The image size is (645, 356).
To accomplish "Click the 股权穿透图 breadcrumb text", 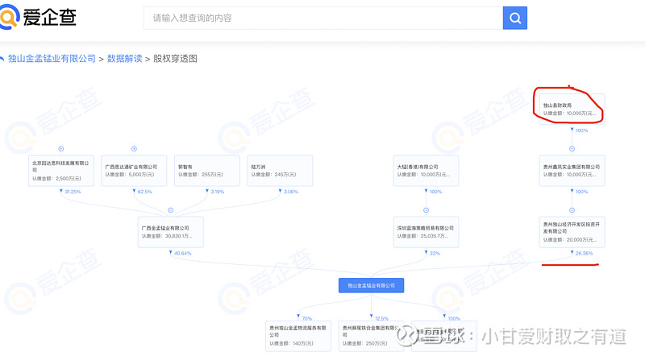I will [x=175, y=59].
